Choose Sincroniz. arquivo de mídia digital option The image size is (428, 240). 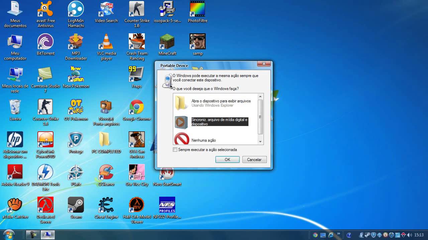216,122
